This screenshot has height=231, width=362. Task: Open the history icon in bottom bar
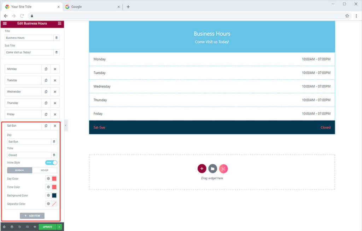tap(19, 227)
